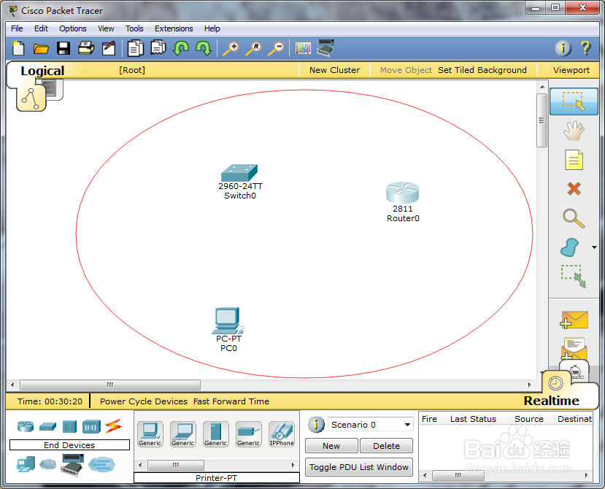Redo the last action
Screen dimensions: 605x489
204,48
